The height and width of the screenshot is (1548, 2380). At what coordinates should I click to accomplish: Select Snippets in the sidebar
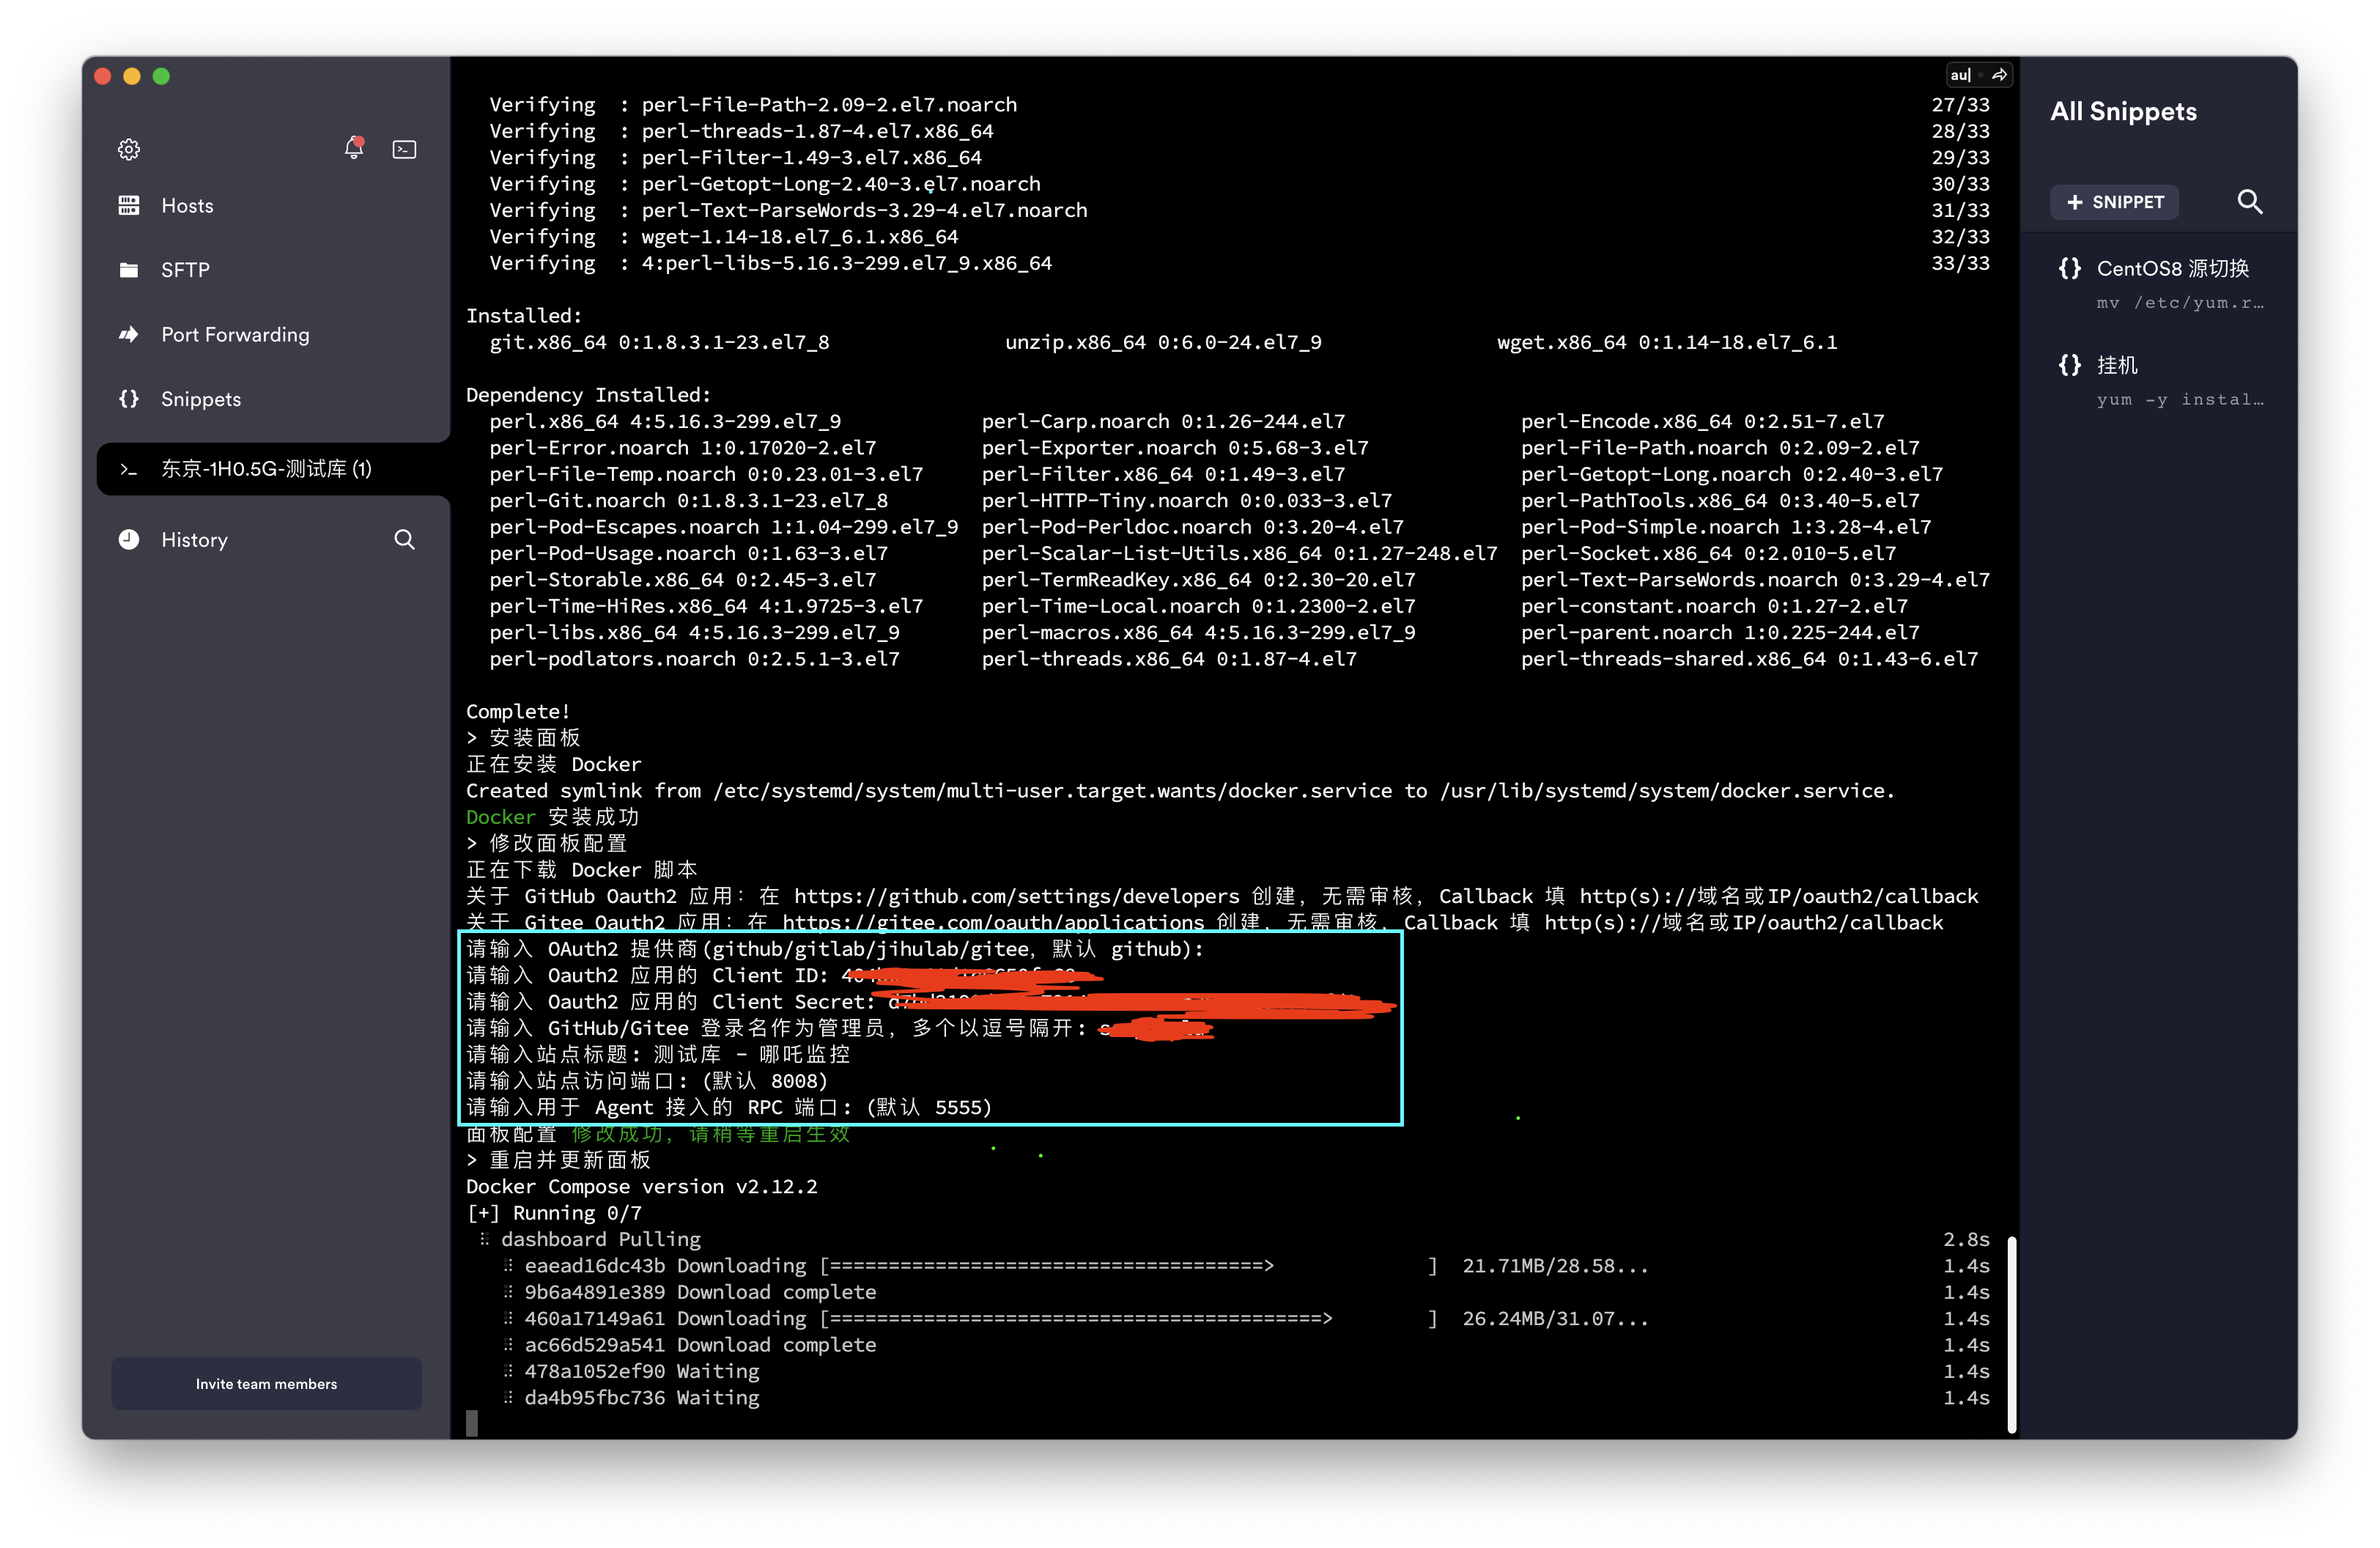201,399
